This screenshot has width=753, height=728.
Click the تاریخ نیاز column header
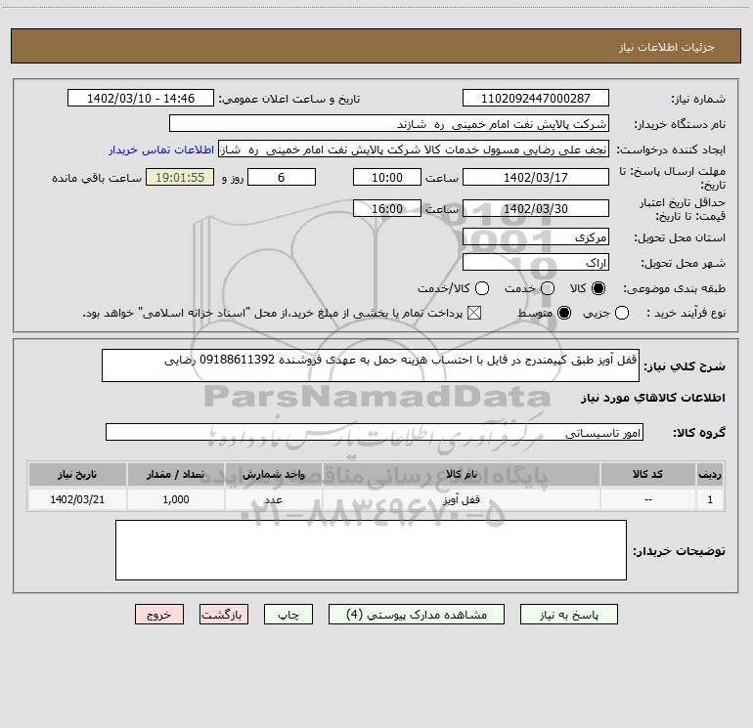[x=77, y=474]
